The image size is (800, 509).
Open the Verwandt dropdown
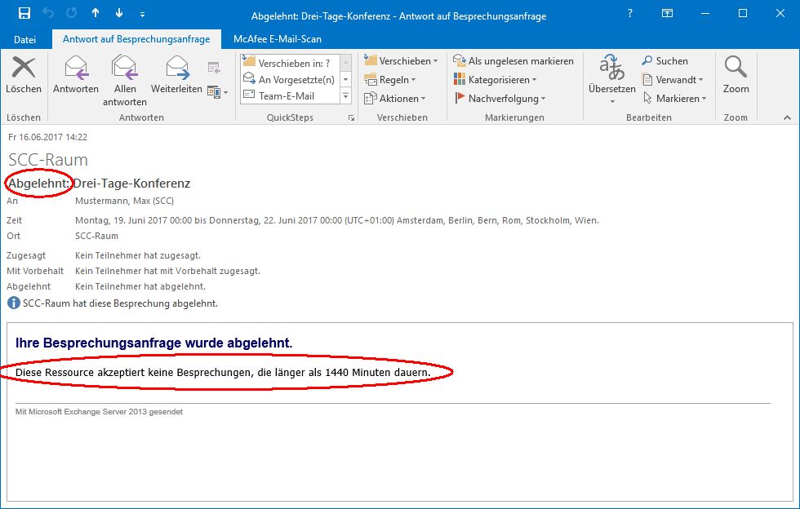(673, 80)
